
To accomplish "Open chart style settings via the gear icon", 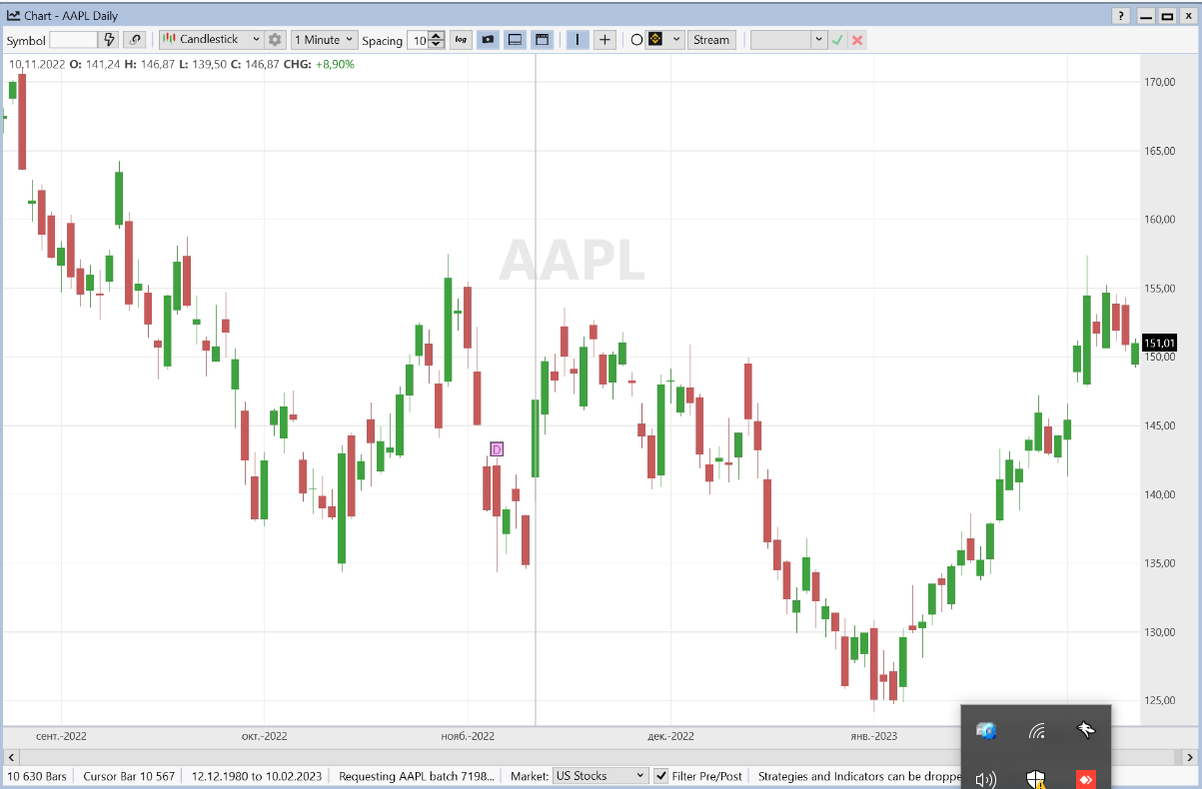I will tap(275, 40).
